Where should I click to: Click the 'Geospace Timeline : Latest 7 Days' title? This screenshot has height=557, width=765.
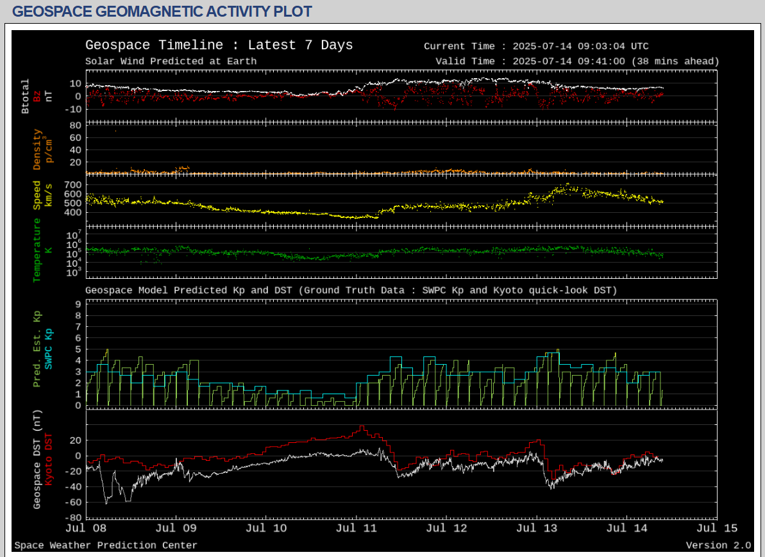tap(219, 46)
